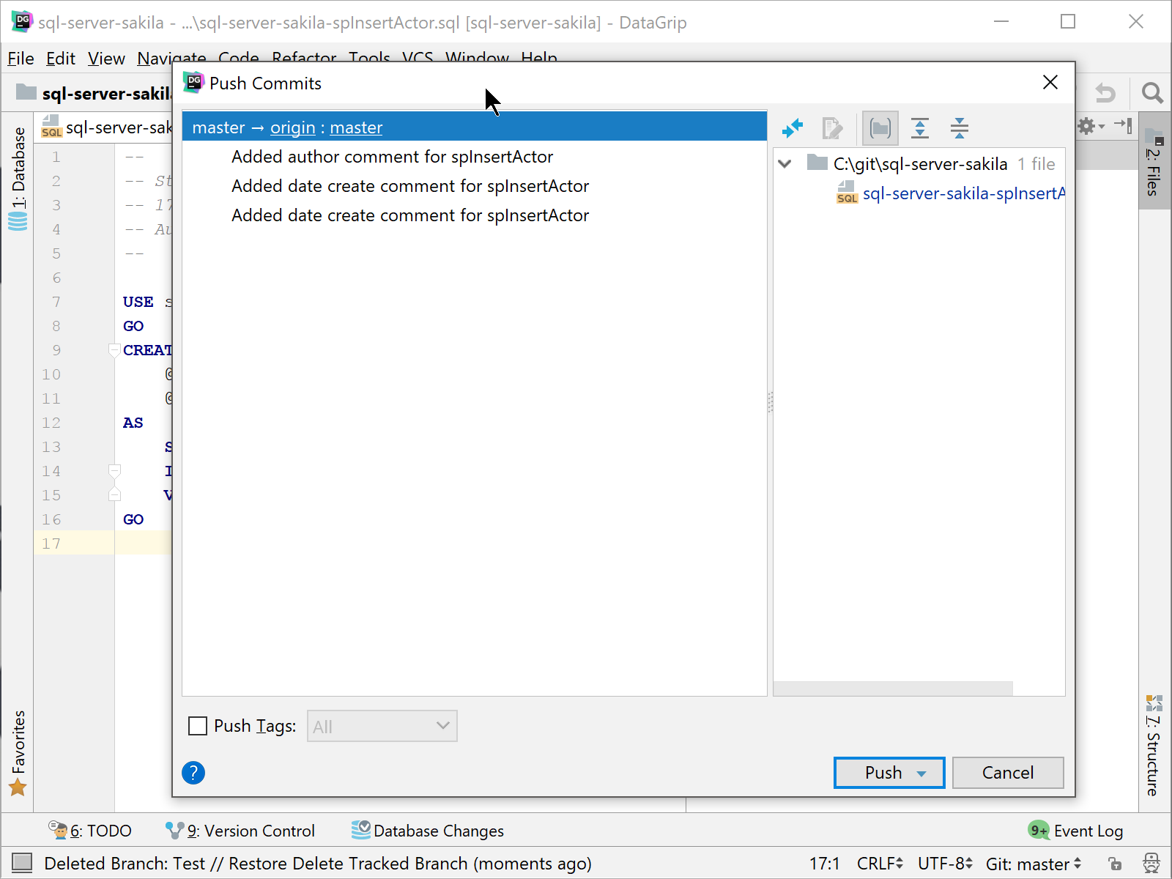
Task: Open the 7: Structure tool window
Action: (x=1154, y=746)
